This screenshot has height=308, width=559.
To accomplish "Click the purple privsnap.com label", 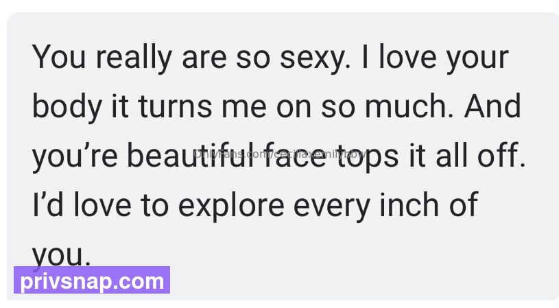I will [92, 281].
